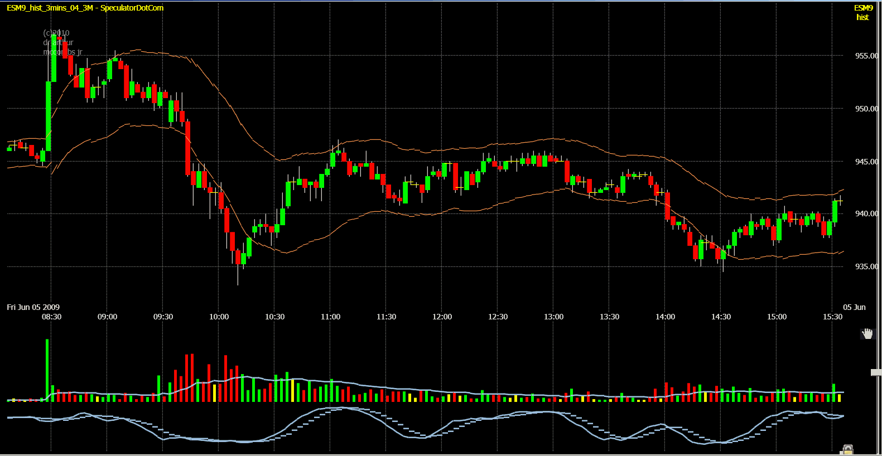Click the 10:30 time axis label

(275, 317)
